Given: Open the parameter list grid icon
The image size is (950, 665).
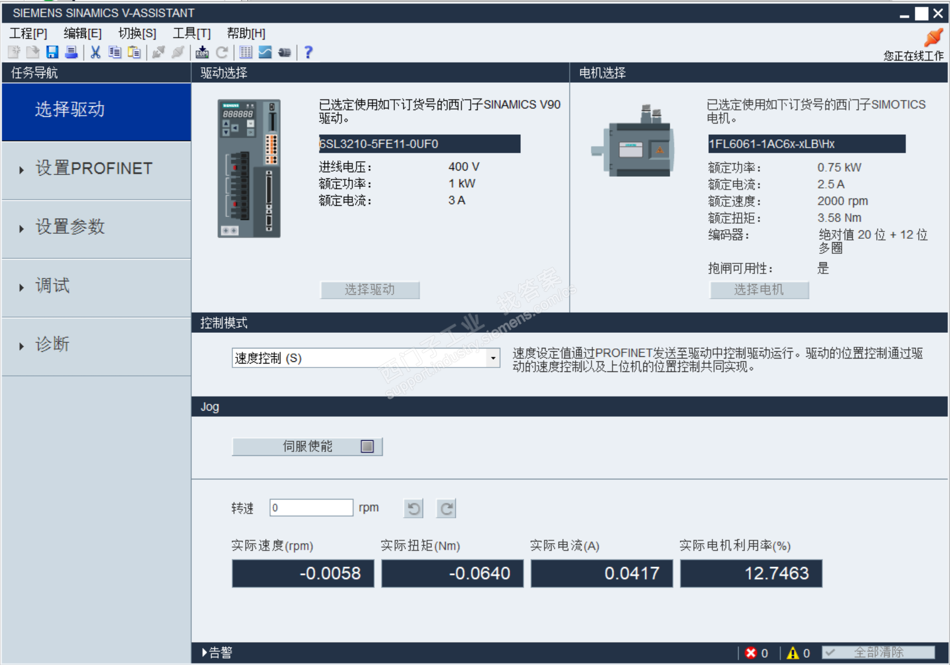Looking at the screenshot, I should (246, 53).
